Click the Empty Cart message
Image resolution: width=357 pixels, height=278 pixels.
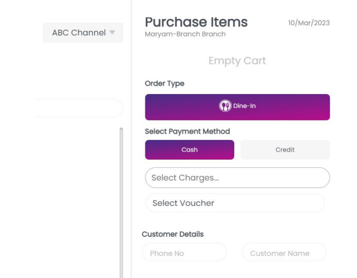[x=237, y=61]
